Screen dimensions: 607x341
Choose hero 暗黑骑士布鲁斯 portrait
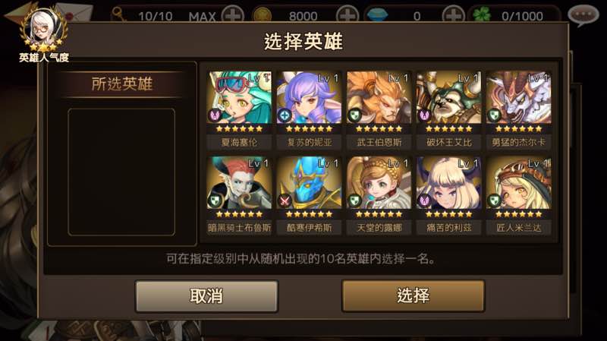click(239, 183)
